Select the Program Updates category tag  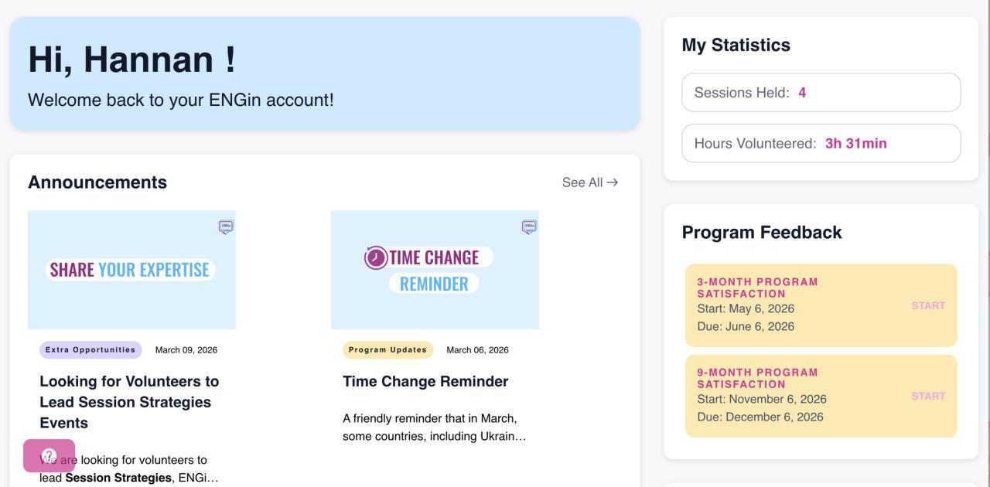pos(387,350)
